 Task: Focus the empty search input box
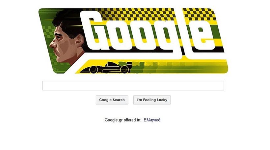click(x=133, y=85)
